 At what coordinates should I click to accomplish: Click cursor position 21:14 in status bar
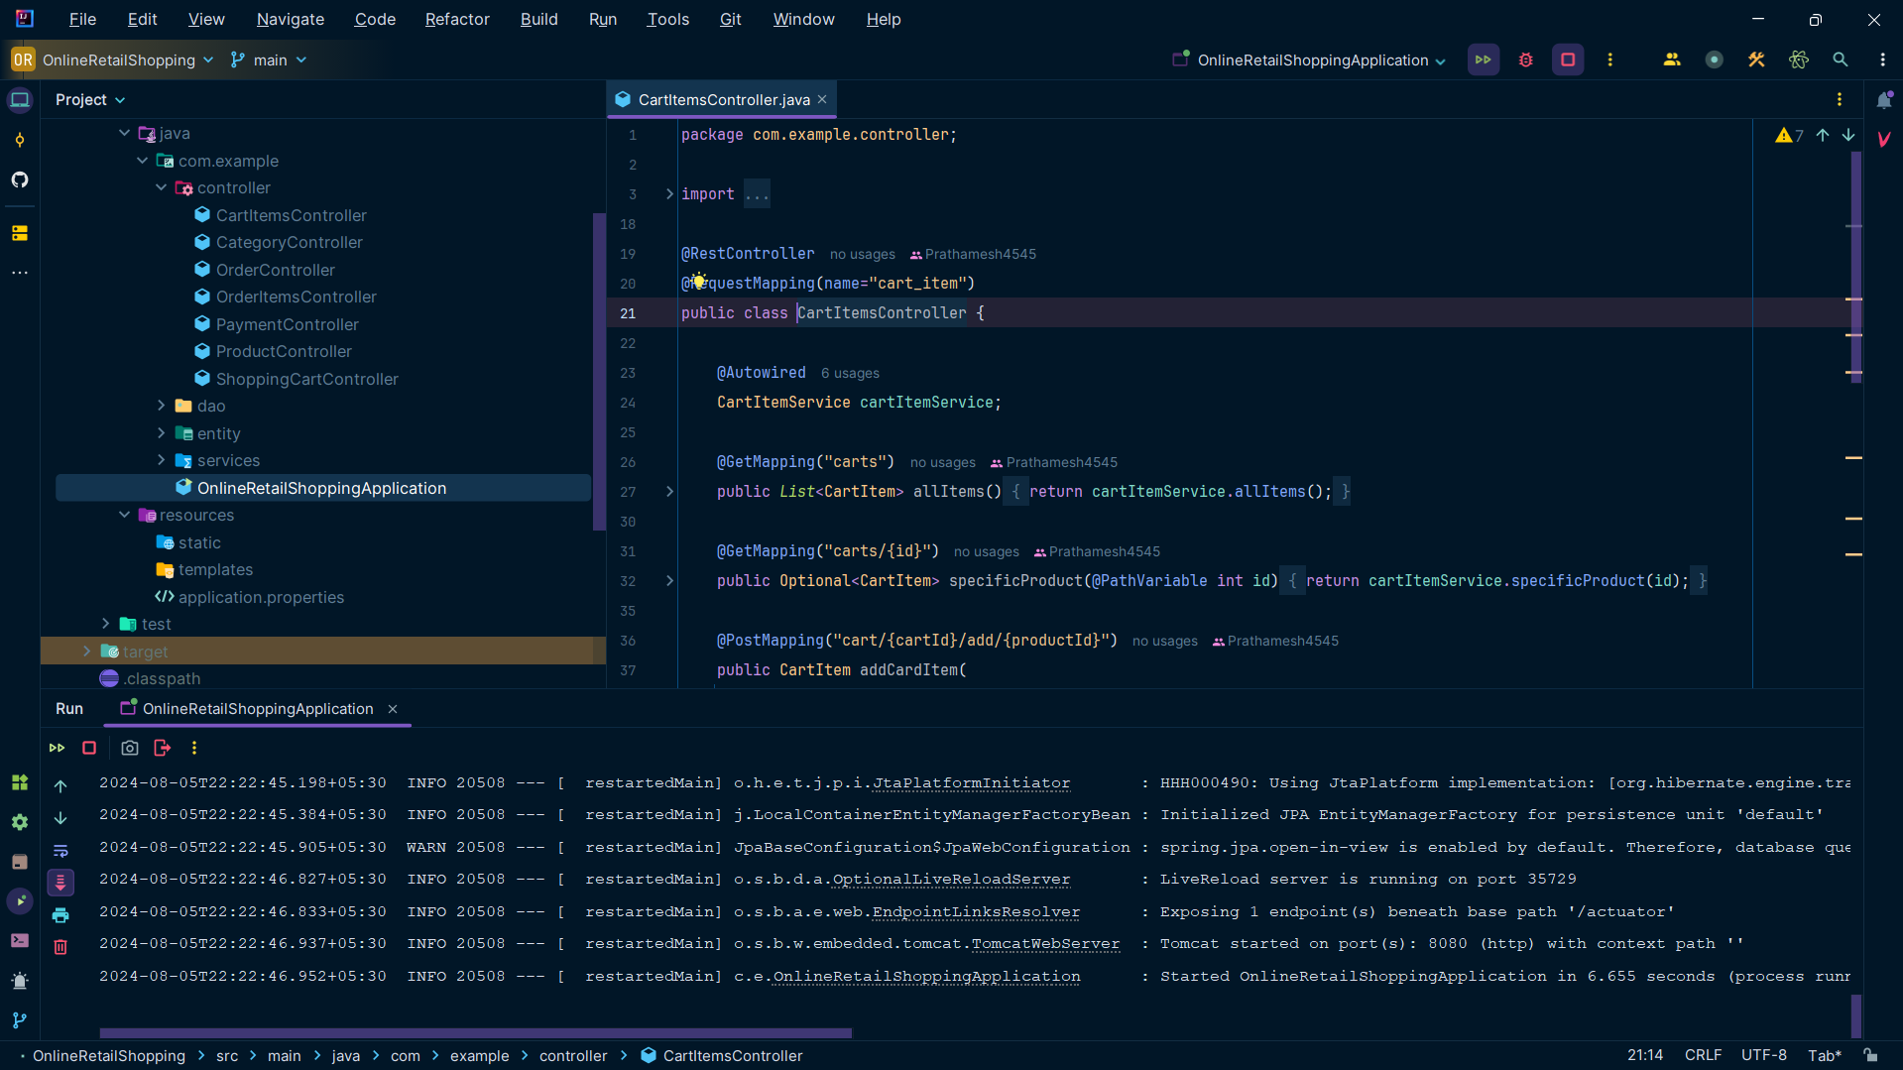[x=1645, y=1055]
